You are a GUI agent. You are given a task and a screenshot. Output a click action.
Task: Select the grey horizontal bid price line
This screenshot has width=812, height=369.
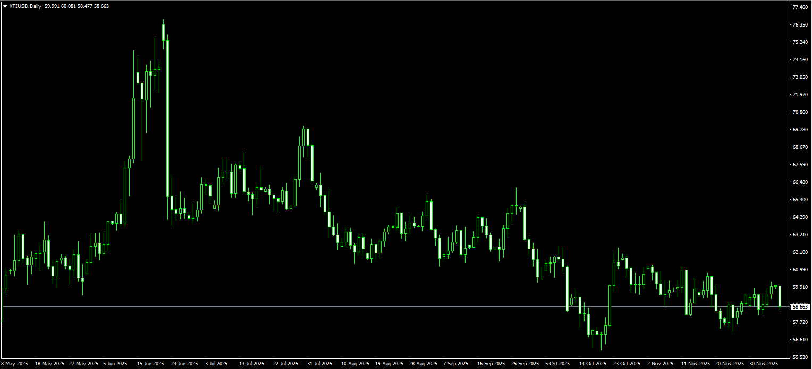372,307
